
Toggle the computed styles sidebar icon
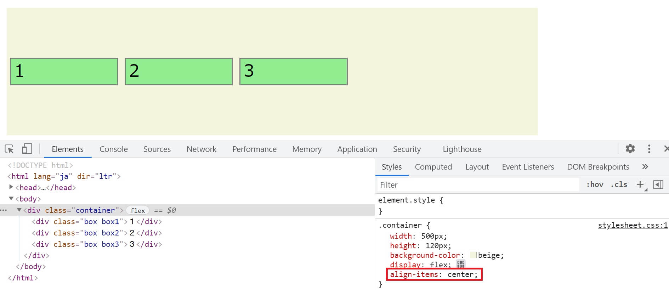pos(658,184)
